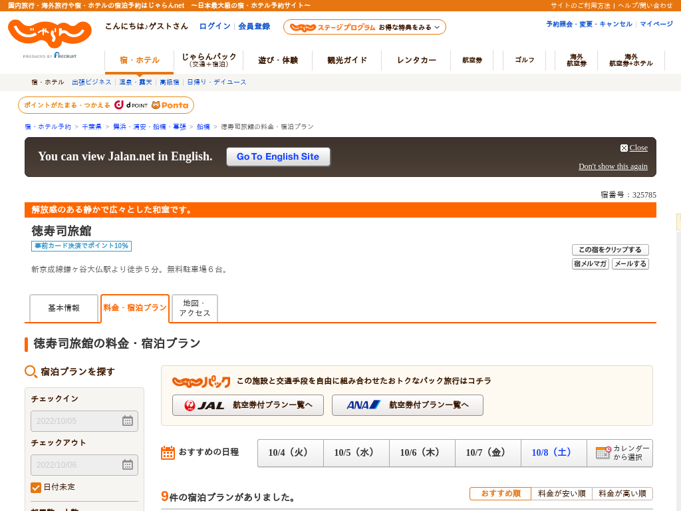681x511 pixels.
Task: Select the 10/5（水） date
Action: [x=356, y=452]
